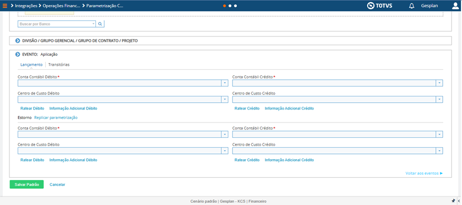The width and height of the screenshot is (462, 205).
Task: Open Lançamento Centro de Custo Débito dropdown
Action: click(x=225, y=100)
